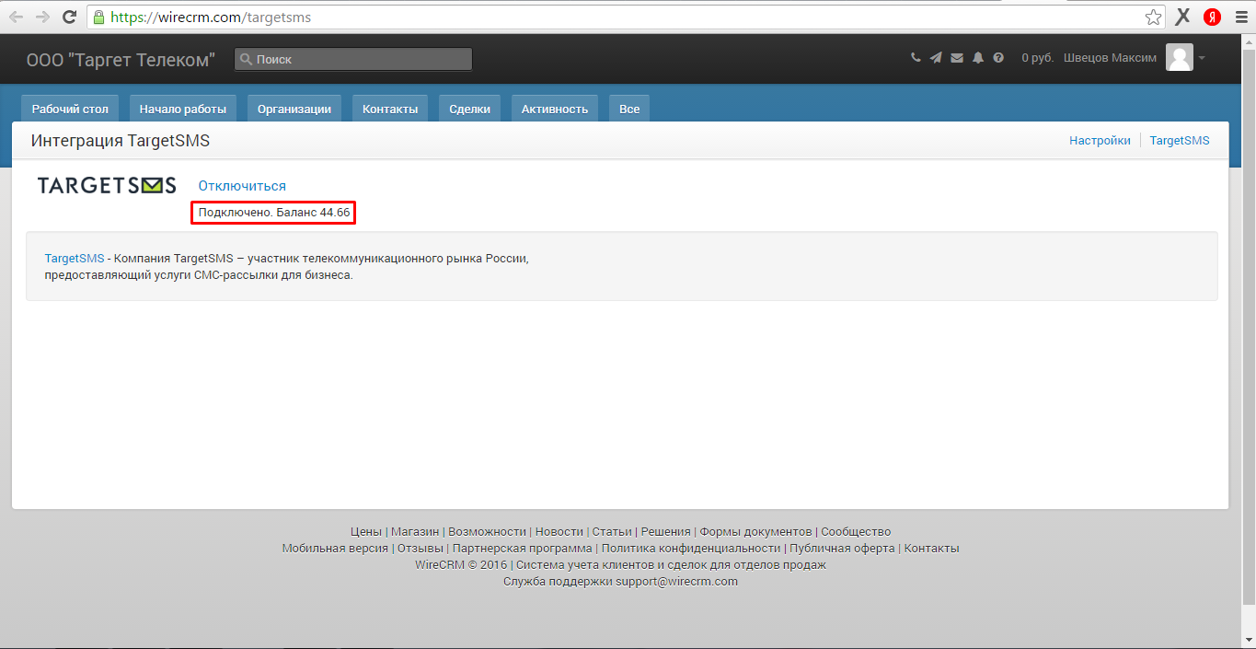Click the green padlock icon
1256x649 pixels.
[x=99, y=17]
